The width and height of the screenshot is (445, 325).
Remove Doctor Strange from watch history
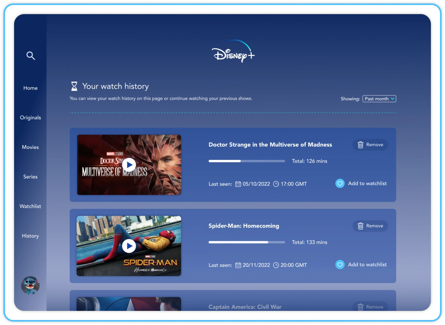[x=370, y=145]
